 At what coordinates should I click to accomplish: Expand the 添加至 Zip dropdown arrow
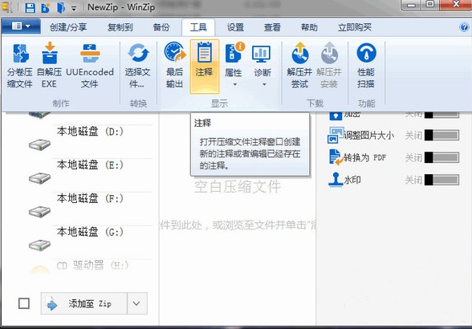tap(136, 303)
